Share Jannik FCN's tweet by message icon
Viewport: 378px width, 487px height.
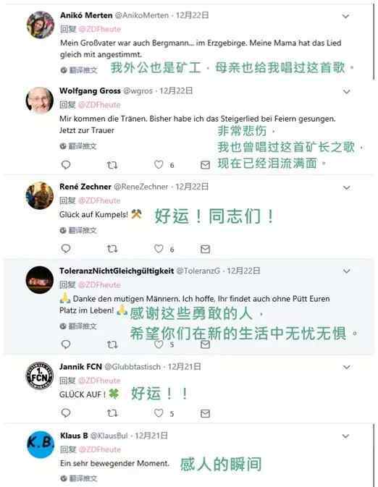[205, 413]
